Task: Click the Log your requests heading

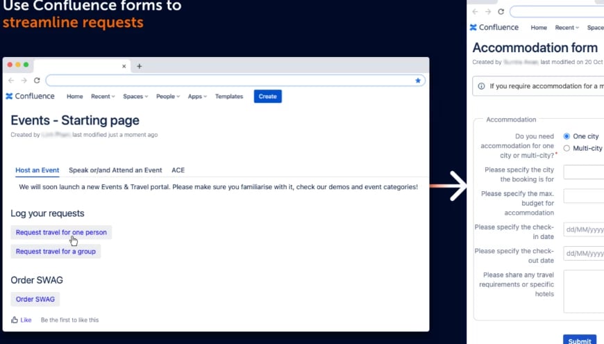Action: click(x=47, y=213)
